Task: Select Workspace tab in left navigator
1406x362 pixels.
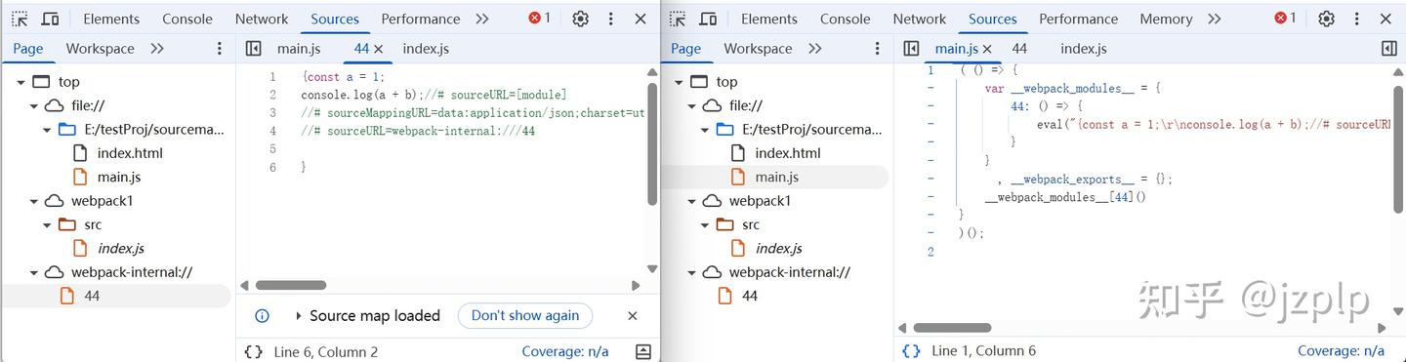Action: point(100,48)
